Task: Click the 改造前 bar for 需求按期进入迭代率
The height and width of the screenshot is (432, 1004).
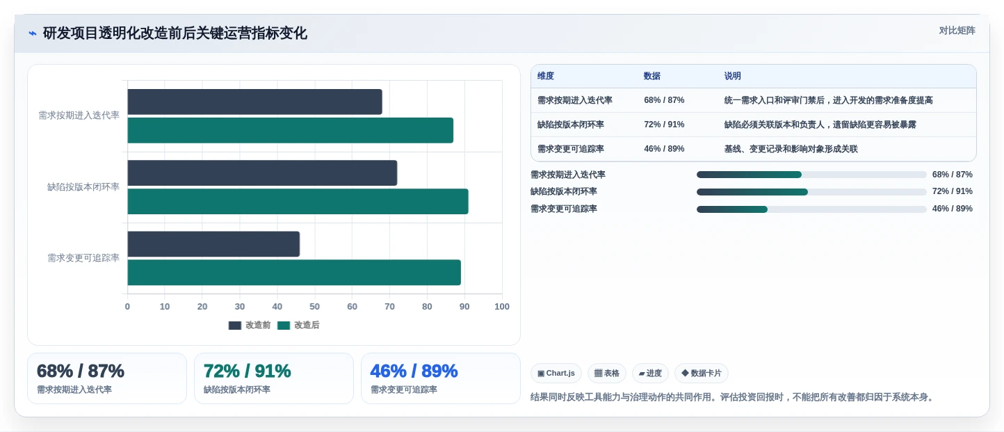Action: click(x=254, y=102)
